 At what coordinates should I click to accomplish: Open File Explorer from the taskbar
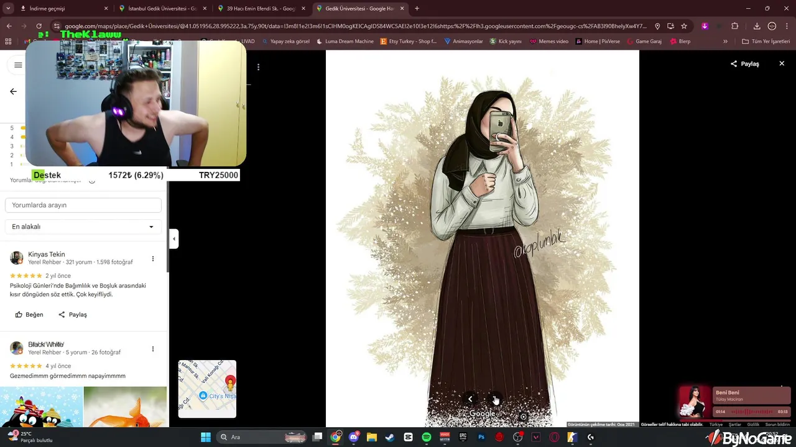tap(372, 437)
